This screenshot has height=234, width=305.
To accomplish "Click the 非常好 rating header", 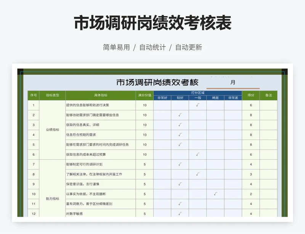I will (x=162, y=98).
